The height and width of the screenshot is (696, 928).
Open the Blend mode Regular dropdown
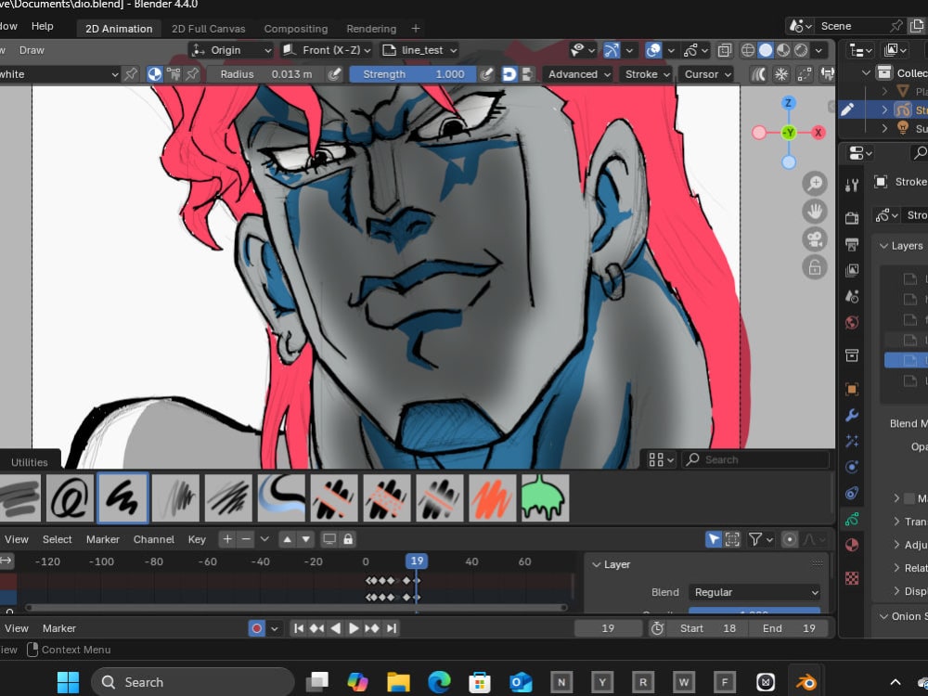point(755,592)
